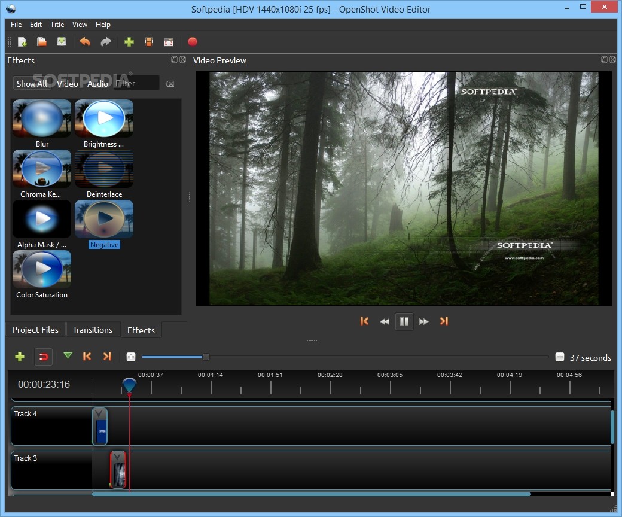Go to next marker on timeline
622x517 pixels.
click(107, 356)
